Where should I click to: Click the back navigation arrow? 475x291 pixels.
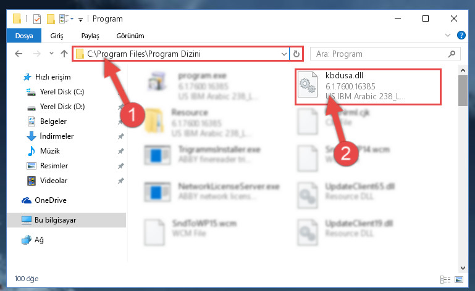coord(19,54)
